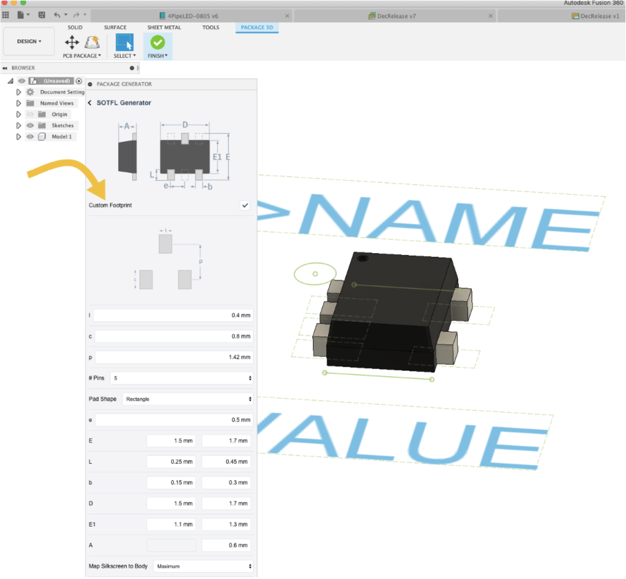Open the Finish dropdown menu
The width and height of the screenshot is (626, 579).
pyautogui.click(x=157, y=56)
